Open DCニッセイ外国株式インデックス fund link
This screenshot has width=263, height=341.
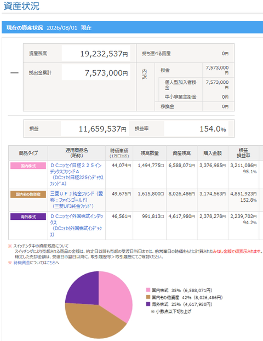tap(77, 225)
